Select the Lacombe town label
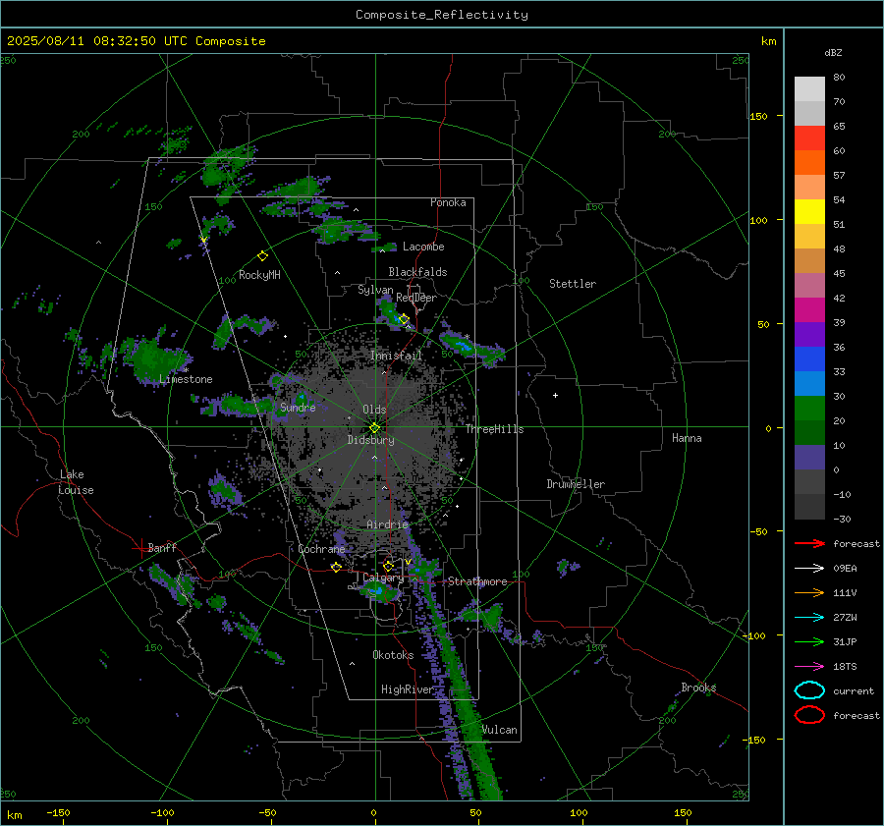The height and width of the screenshot is (826, 884). (423, 247)
